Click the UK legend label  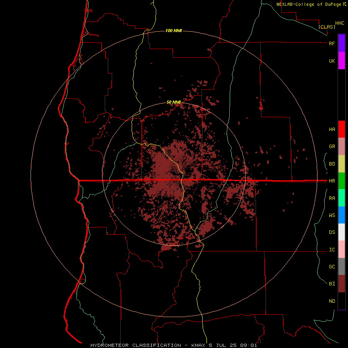click(332, 61)
